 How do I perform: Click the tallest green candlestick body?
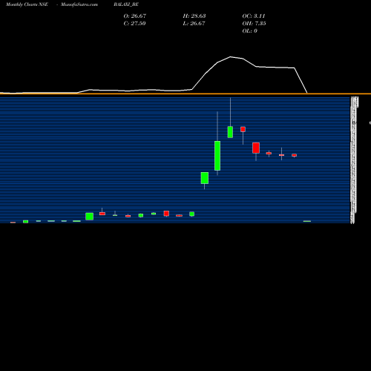tap(217, 156)
